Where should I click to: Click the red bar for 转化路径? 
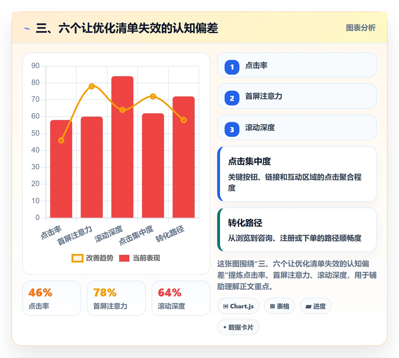(x=184, y=157)
